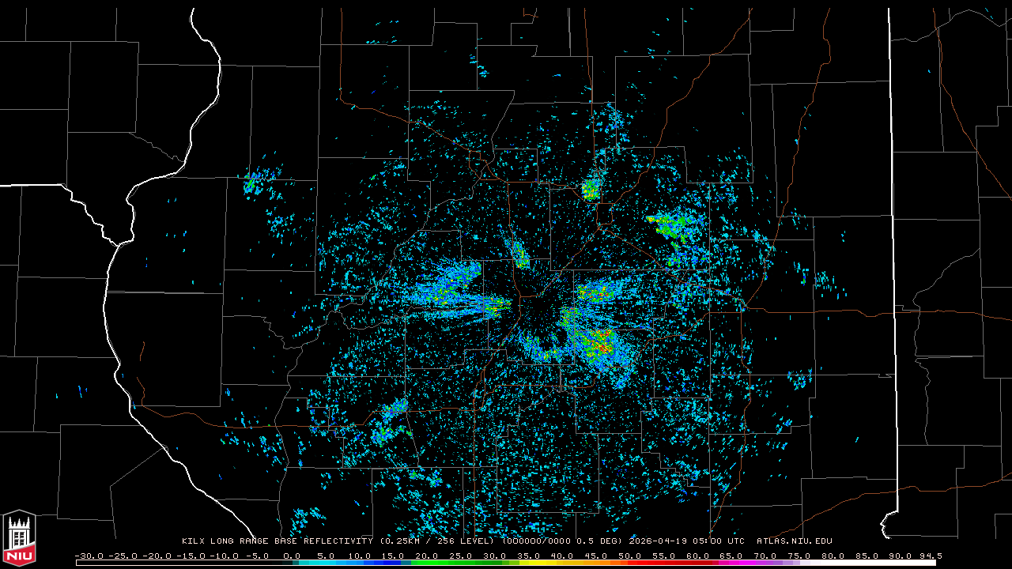Click the 2026-04-19 05:00 UTC timestamp
This screenshot has width=1012, height=569.
[x=686, y=541]
